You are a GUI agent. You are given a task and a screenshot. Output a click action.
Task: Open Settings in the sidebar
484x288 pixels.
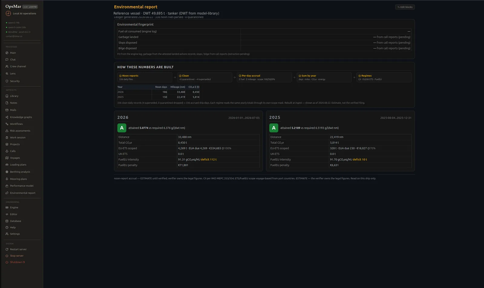[15, 234]
